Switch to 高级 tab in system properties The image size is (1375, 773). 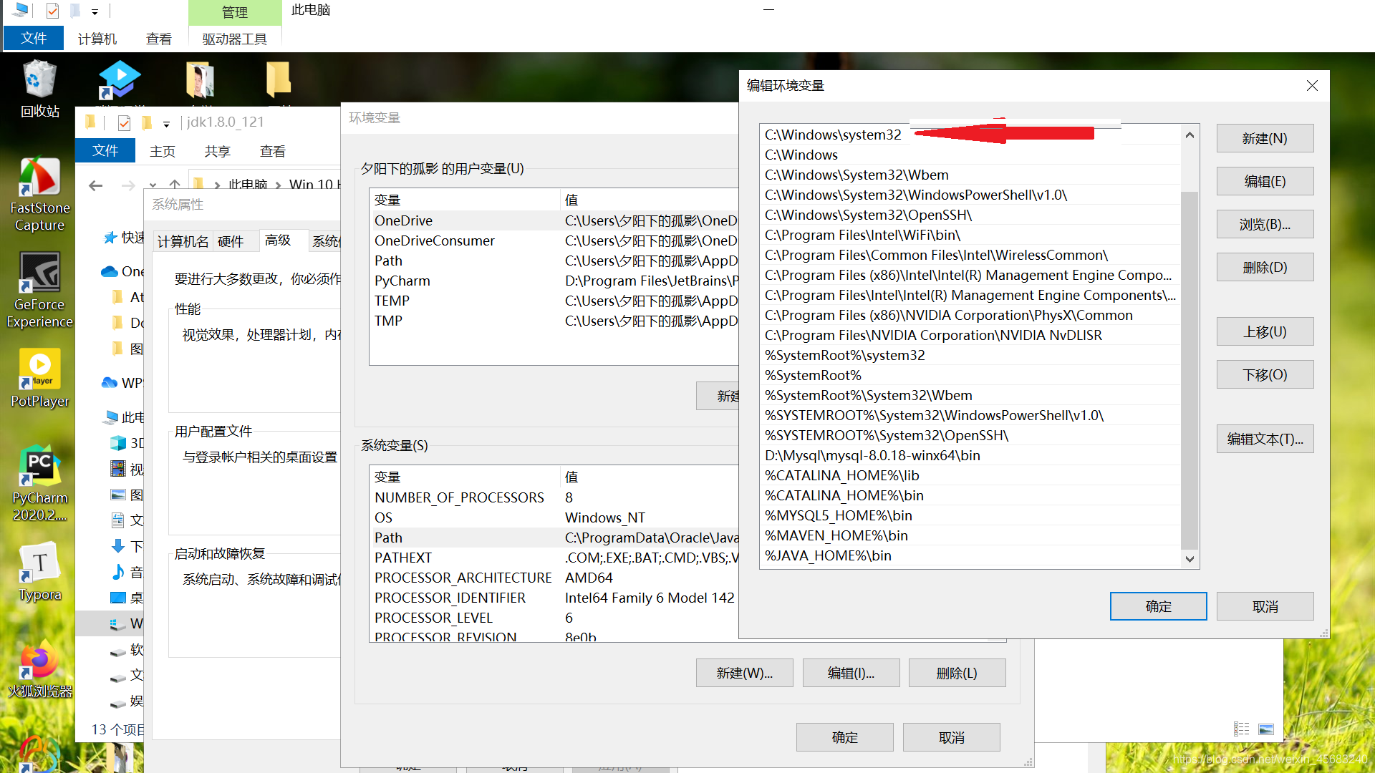278,240
